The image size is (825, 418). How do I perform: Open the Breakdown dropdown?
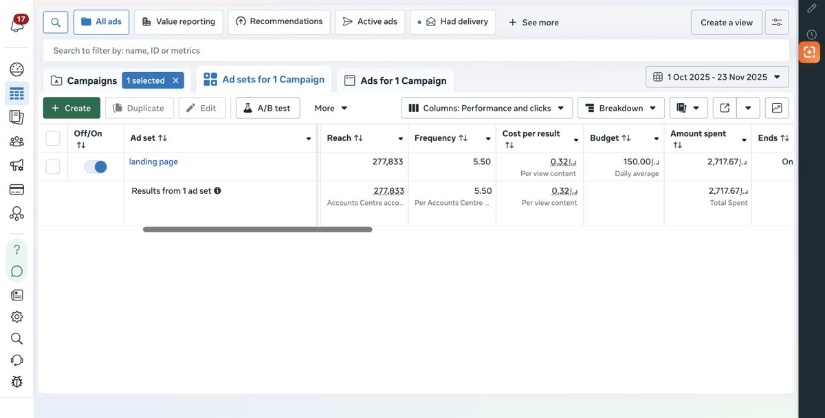(621, 108)
